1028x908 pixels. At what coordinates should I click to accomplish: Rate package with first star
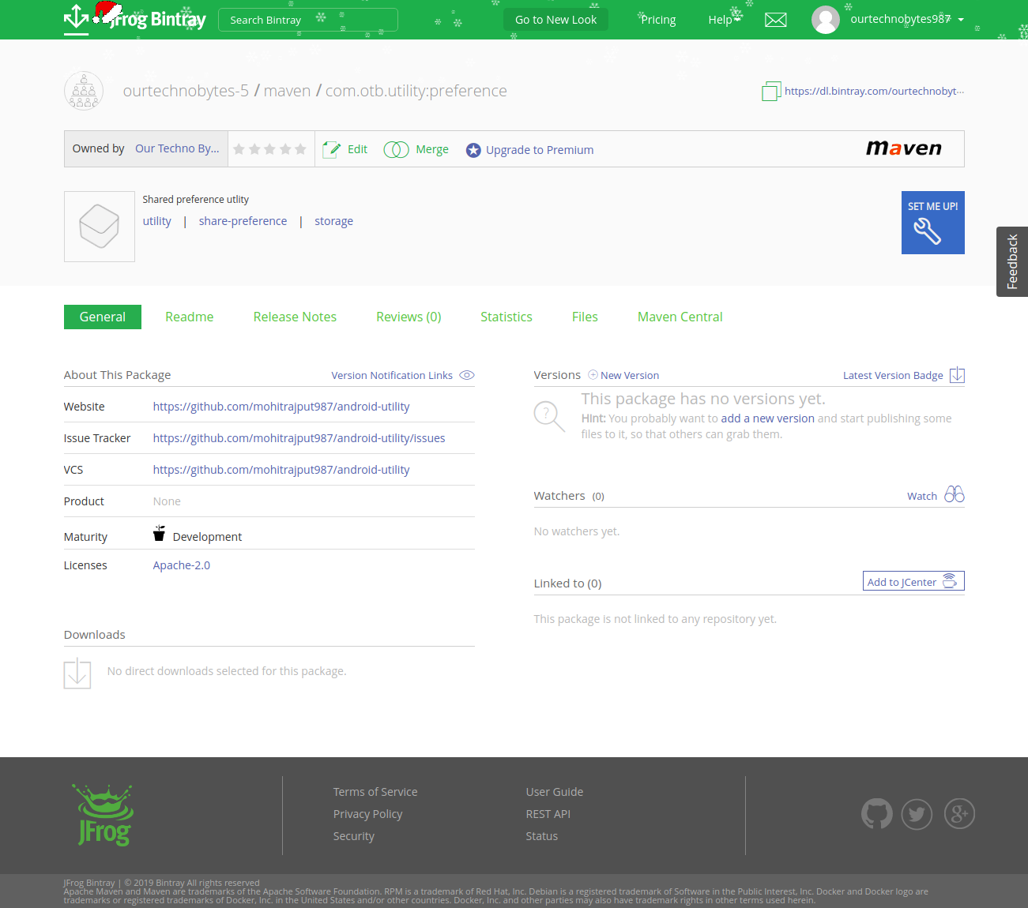(x=239, y=149)
